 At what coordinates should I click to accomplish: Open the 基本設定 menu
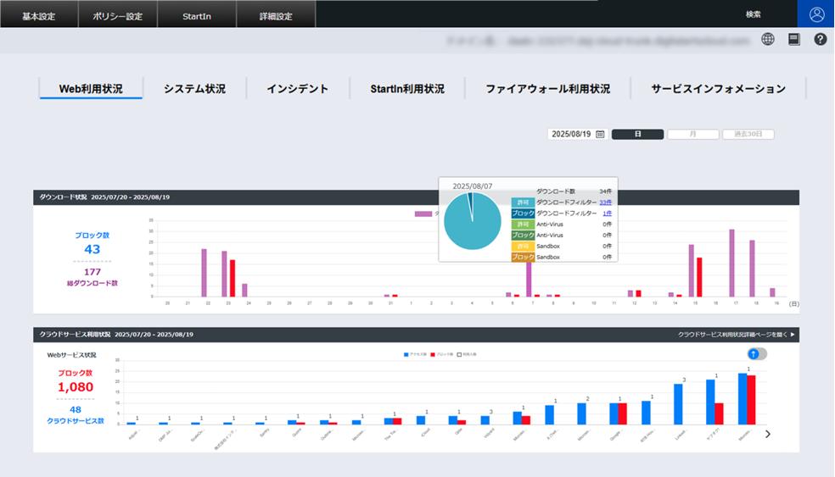click(x=38, y=15)
